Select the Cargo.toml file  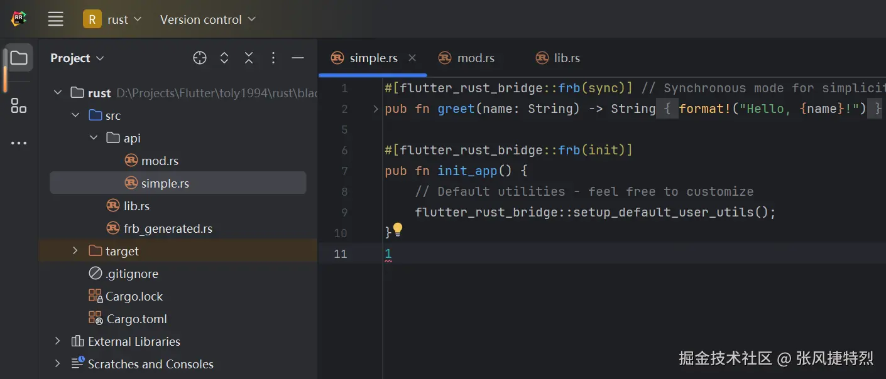(136, 319)
